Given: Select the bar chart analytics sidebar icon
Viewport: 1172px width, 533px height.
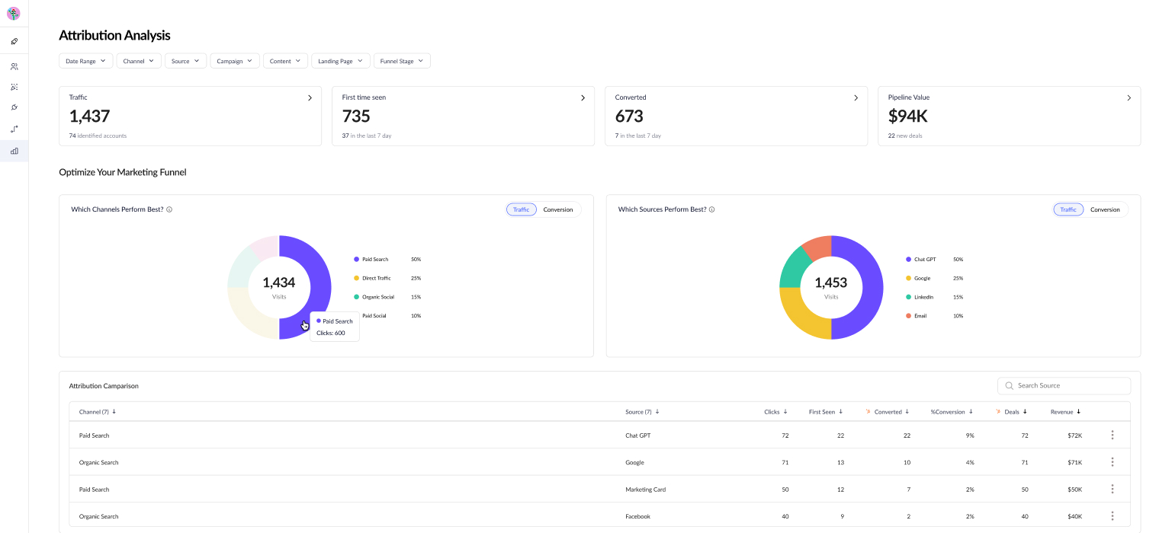Looking at the screenshot, I should 14,152.
